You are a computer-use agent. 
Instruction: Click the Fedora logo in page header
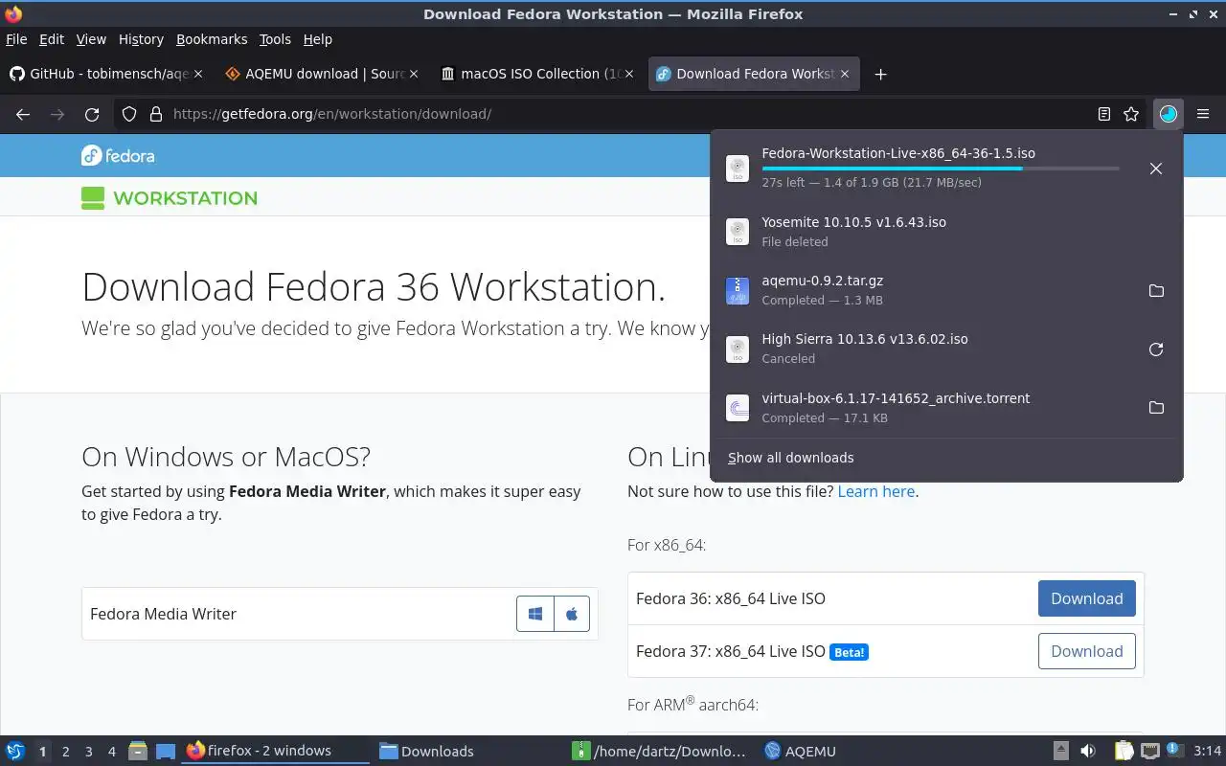[118, 155]
